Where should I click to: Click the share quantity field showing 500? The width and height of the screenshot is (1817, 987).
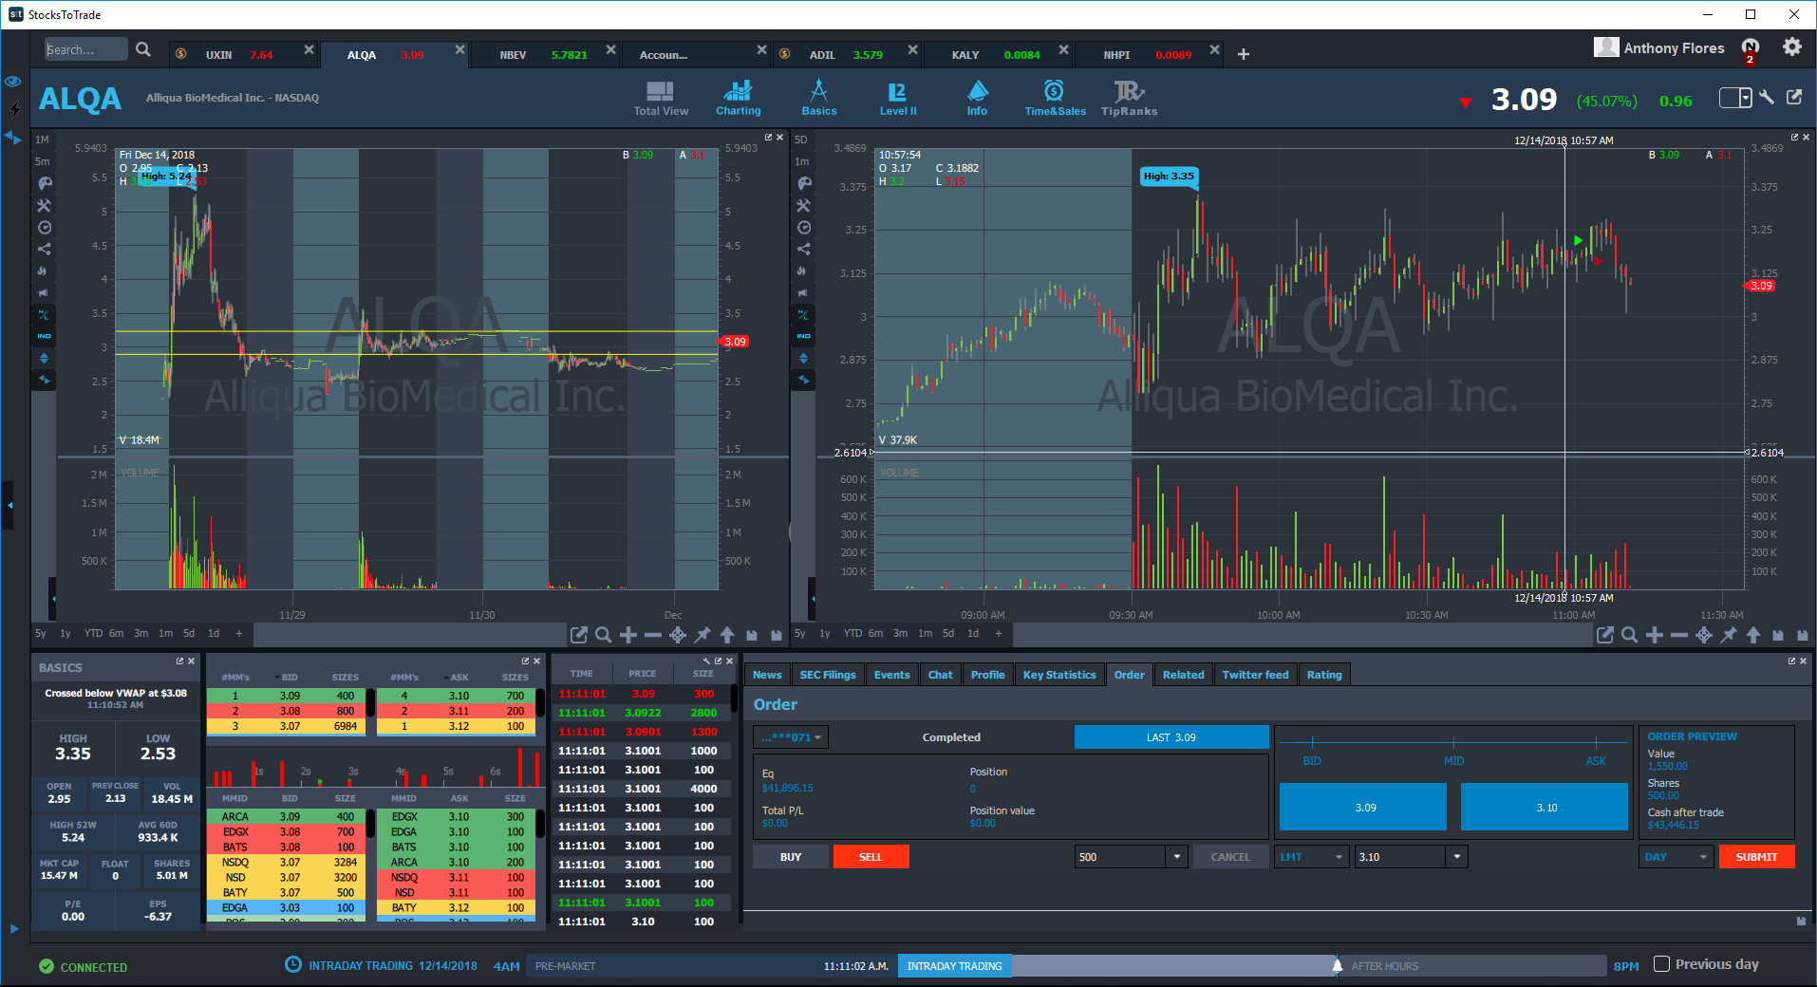pos(1120,857)
